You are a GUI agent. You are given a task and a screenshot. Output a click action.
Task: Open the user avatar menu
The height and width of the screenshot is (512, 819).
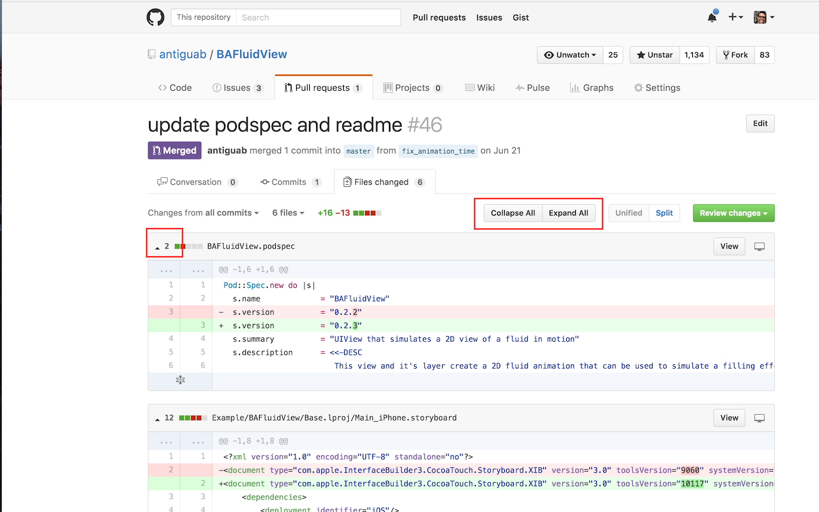tap(764, 17)
